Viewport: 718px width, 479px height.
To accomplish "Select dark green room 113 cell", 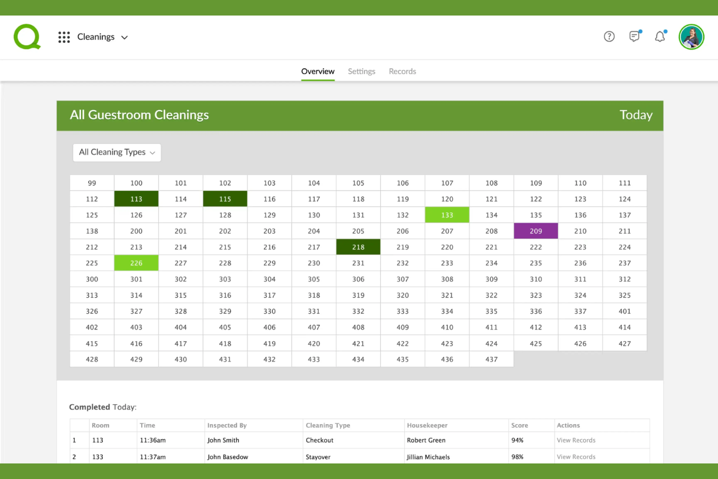I will (x=136, y=199).
